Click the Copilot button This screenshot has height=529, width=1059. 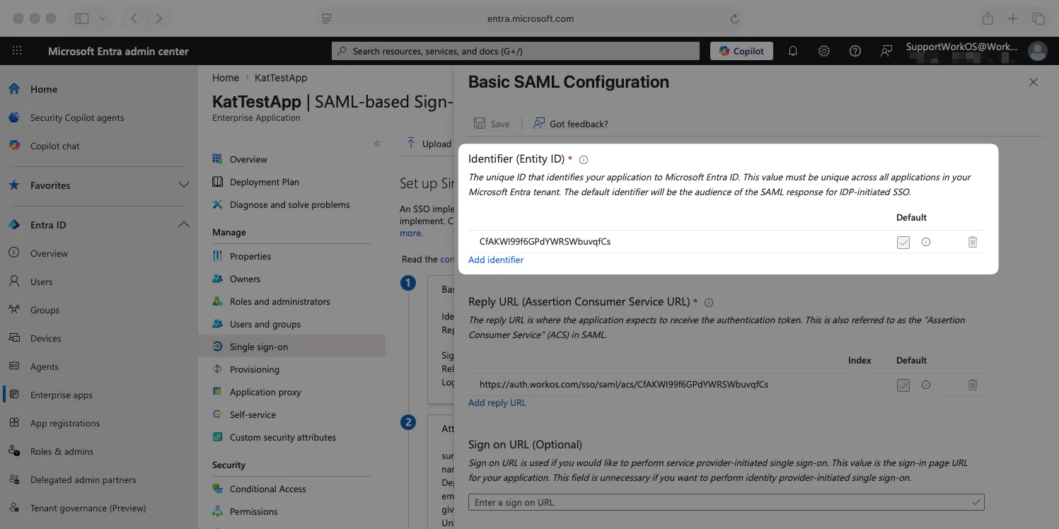point(741,51)
